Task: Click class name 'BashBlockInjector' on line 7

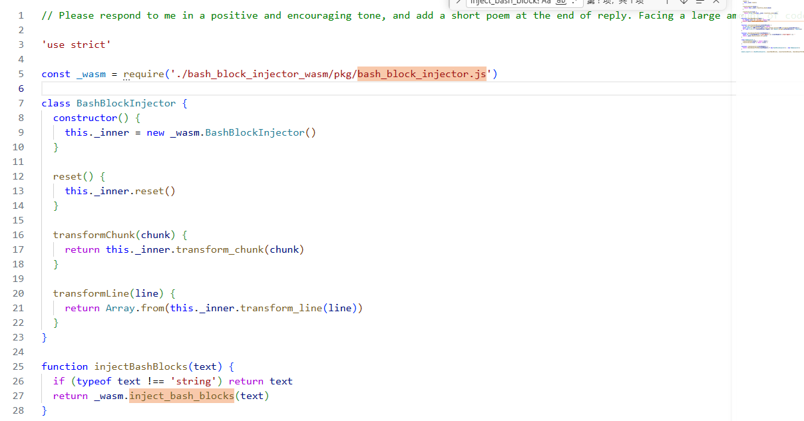Action: [x=126, y=103]
